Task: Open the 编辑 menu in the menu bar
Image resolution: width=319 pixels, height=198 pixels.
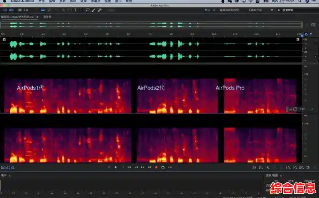Action: 52,1
